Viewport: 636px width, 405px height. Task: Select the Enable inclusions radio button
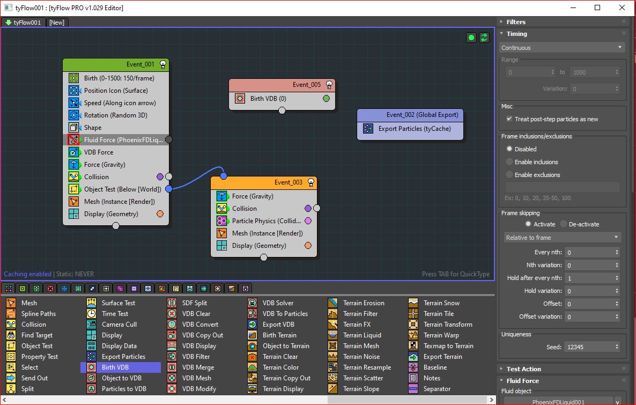(509, 162)
